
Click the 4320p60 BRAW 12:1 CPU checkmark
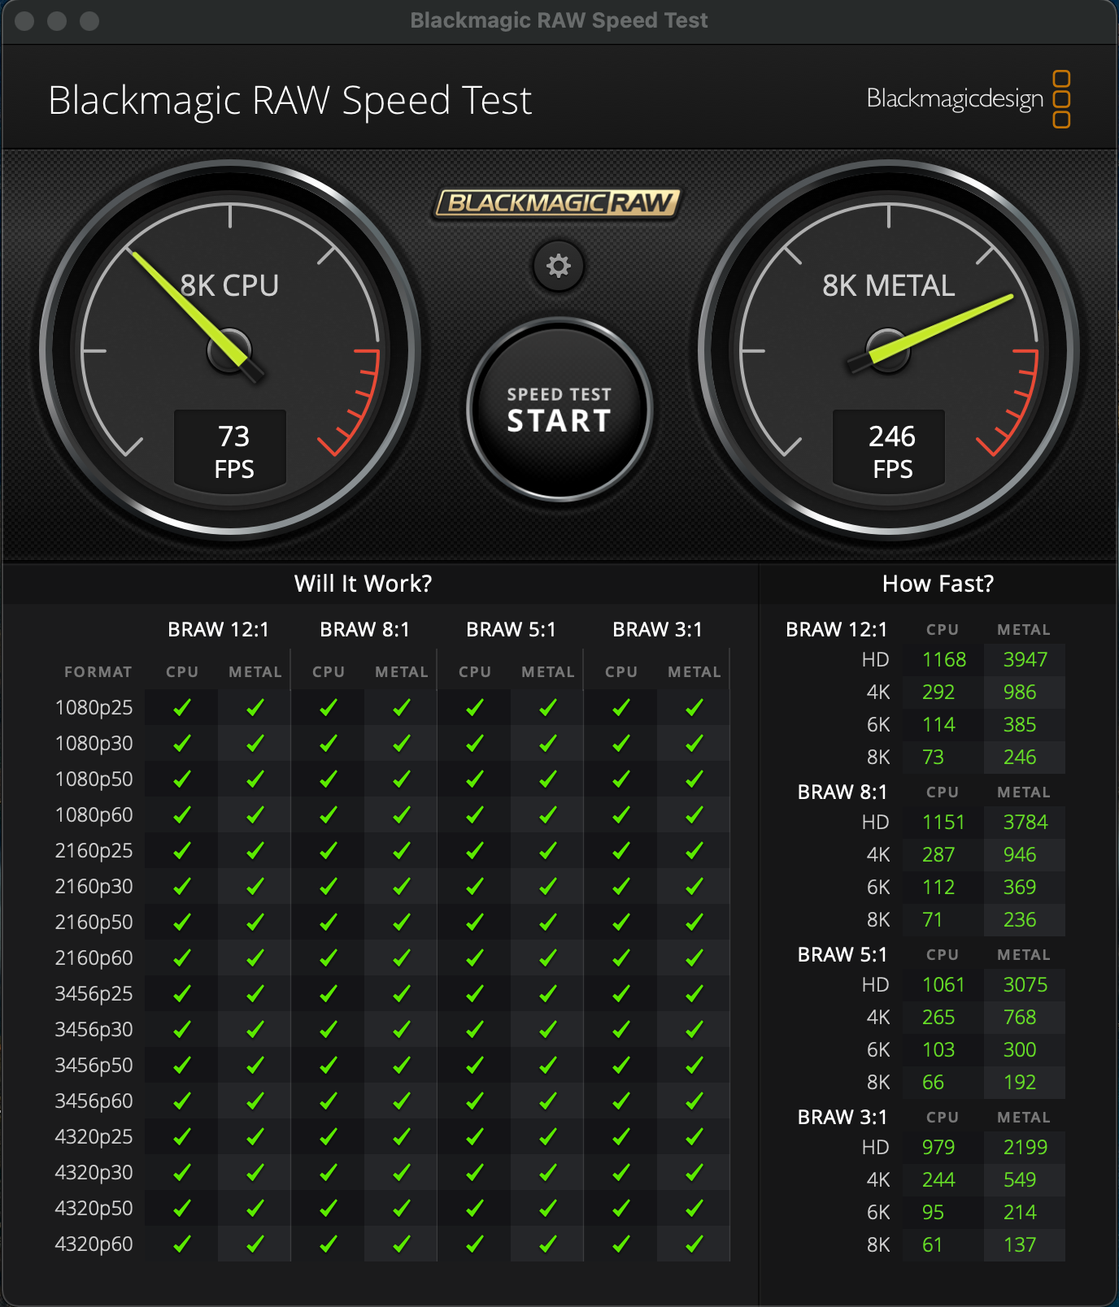(x=181, y=1244)
